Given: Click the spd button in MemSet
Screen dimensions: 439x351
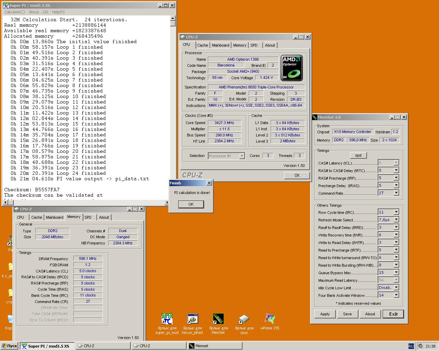Looking at the screenshot, I should click(x=358, y=155).
